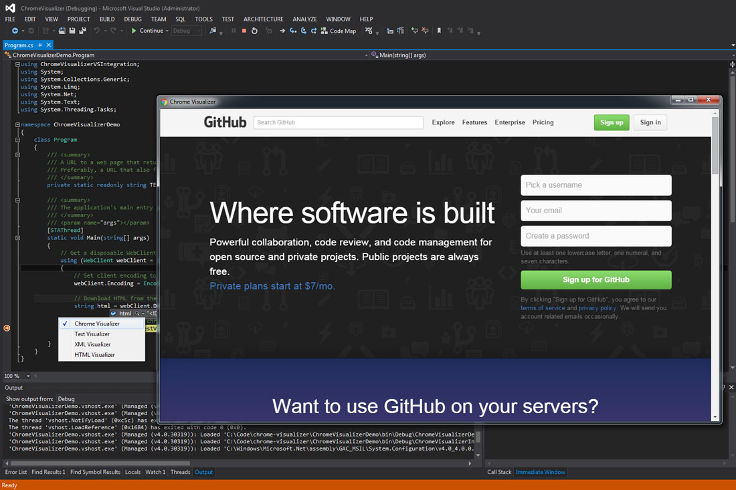Switch to the Error List tab
This screenshot has width=736, height=490.
tap(16, 472)
